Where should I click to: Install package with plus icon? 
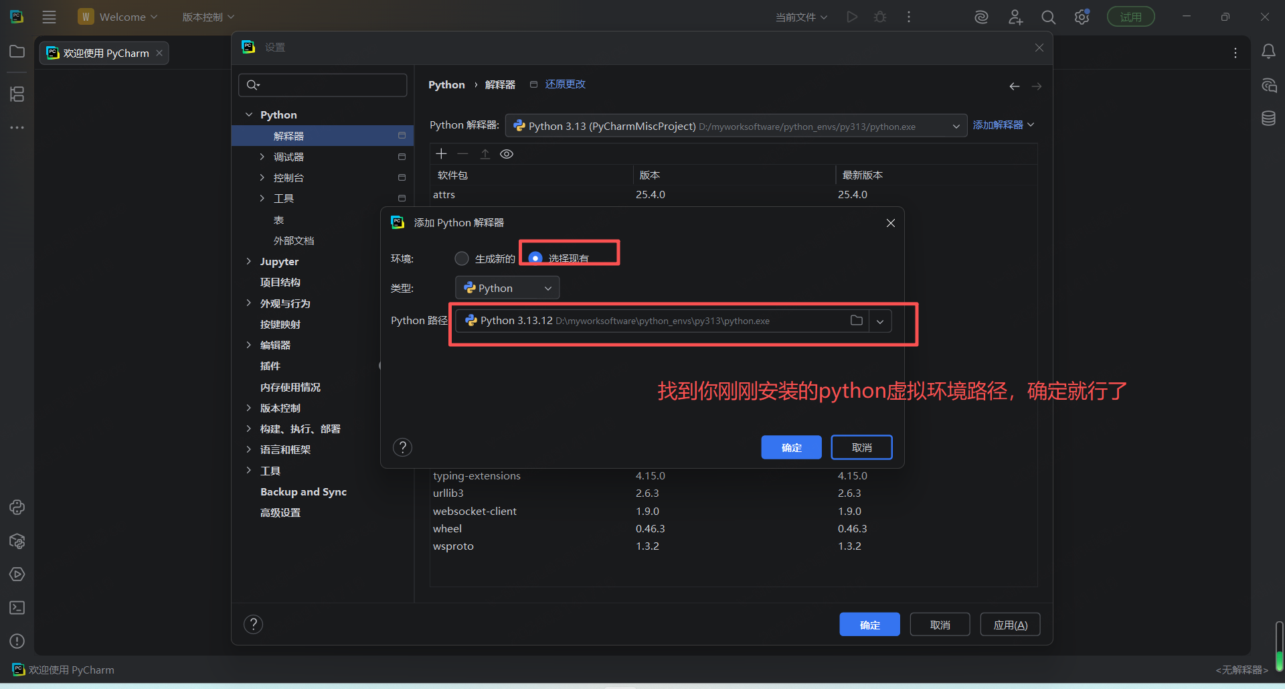[441, 154]
